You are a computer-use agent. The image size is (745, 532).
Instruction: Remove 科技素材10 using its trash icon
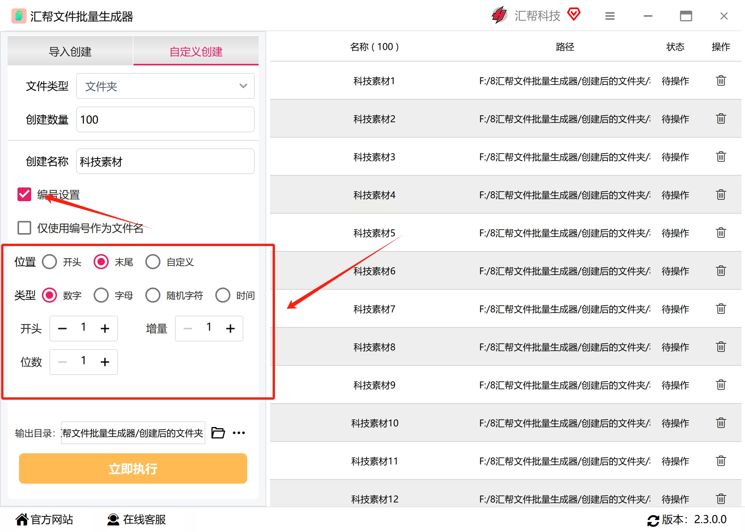(721, 423)
